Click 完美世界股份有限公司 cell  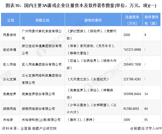point(42,93)
